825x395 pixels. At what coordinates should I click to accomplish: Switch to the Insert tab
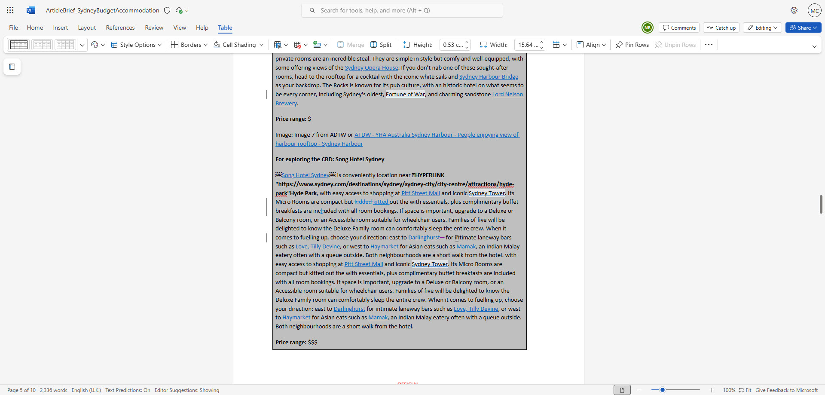click(61, 28)
